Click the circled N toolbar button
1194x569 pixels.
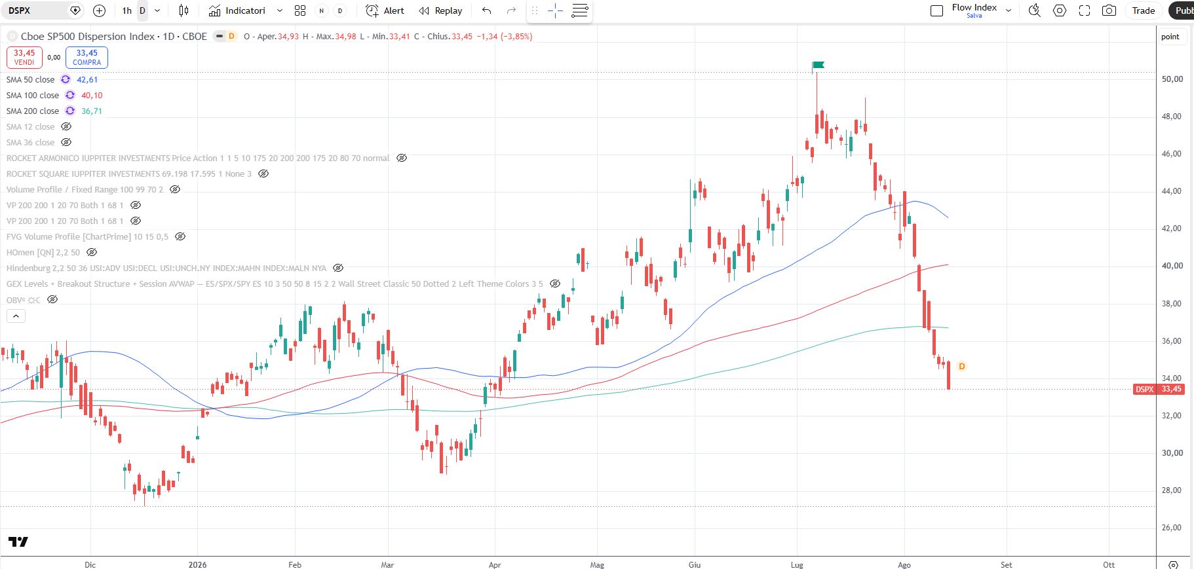pos(321,10)
